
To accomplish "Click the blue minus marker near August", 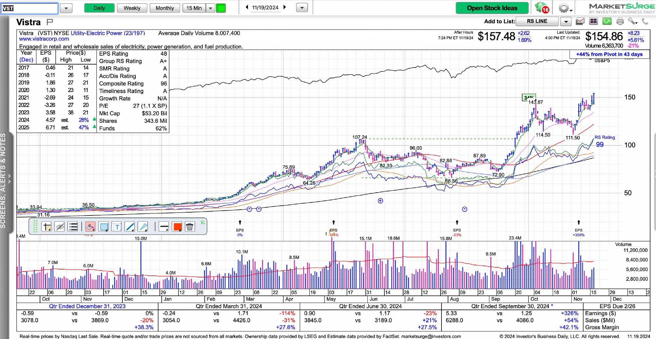I will pyautogui.click(x=464, y=209).
